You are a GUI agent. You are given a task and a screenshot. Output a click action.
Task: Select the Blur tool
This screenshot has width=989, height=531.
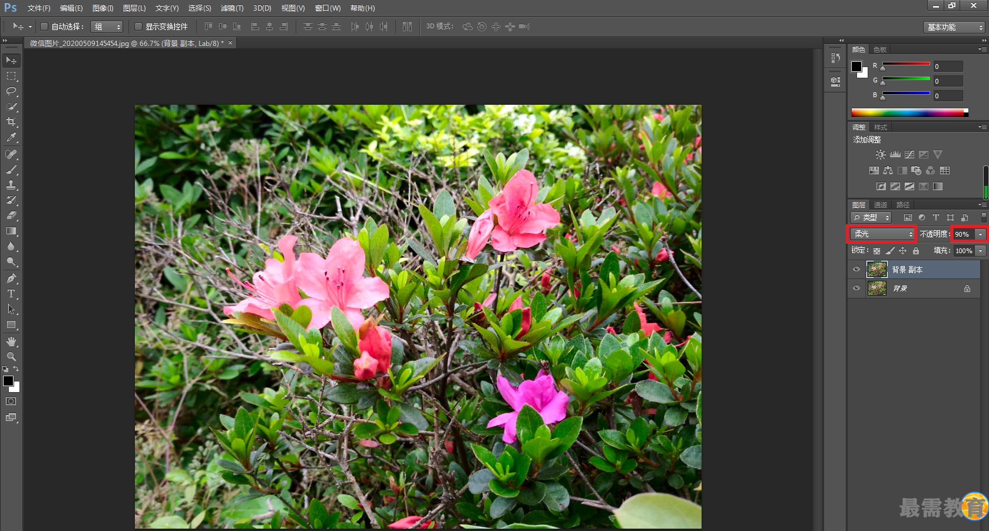pyautogui.click(x=11, y=246)
